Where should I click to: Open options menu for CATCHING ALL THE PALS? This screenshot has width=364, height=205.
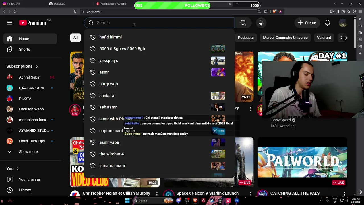(344, 194)
